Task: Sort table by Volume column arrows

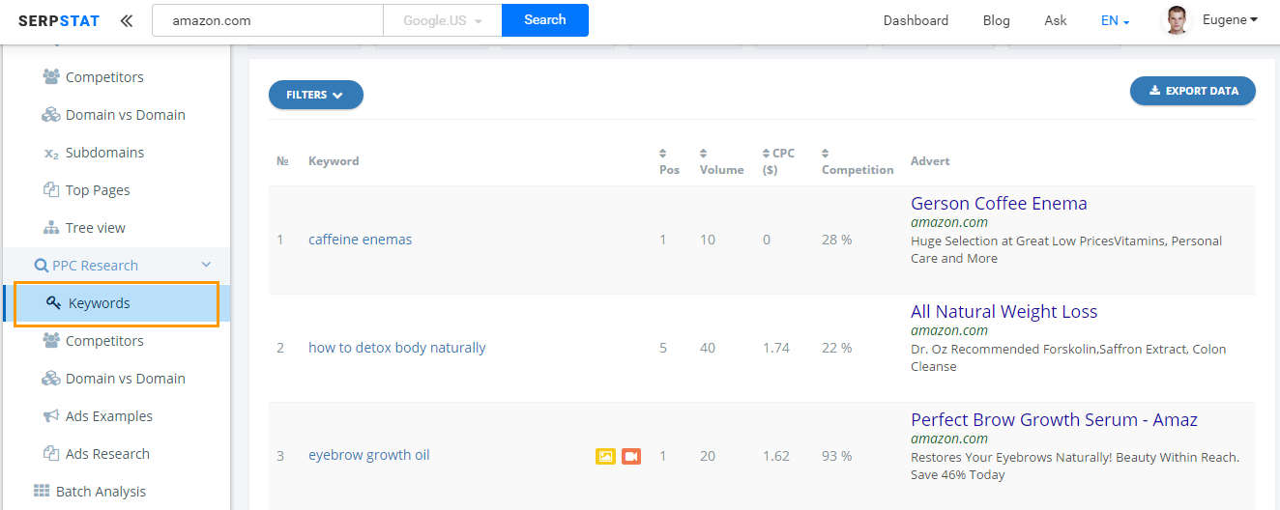Action: point(704,153)
